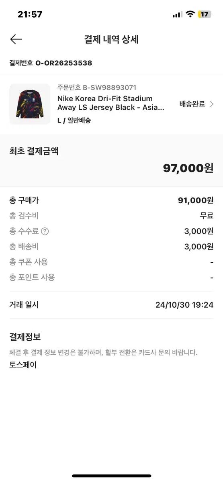Tap the status bar clock 21:57
Screen dimensions: 223x482
(30, 14)
